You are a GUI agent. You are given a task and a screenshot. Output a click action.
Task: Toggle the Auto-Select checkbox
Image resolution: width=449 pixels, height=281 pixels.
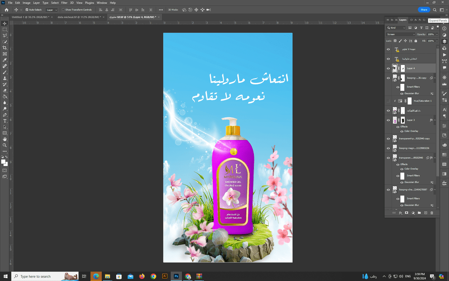tap(27, 10)
